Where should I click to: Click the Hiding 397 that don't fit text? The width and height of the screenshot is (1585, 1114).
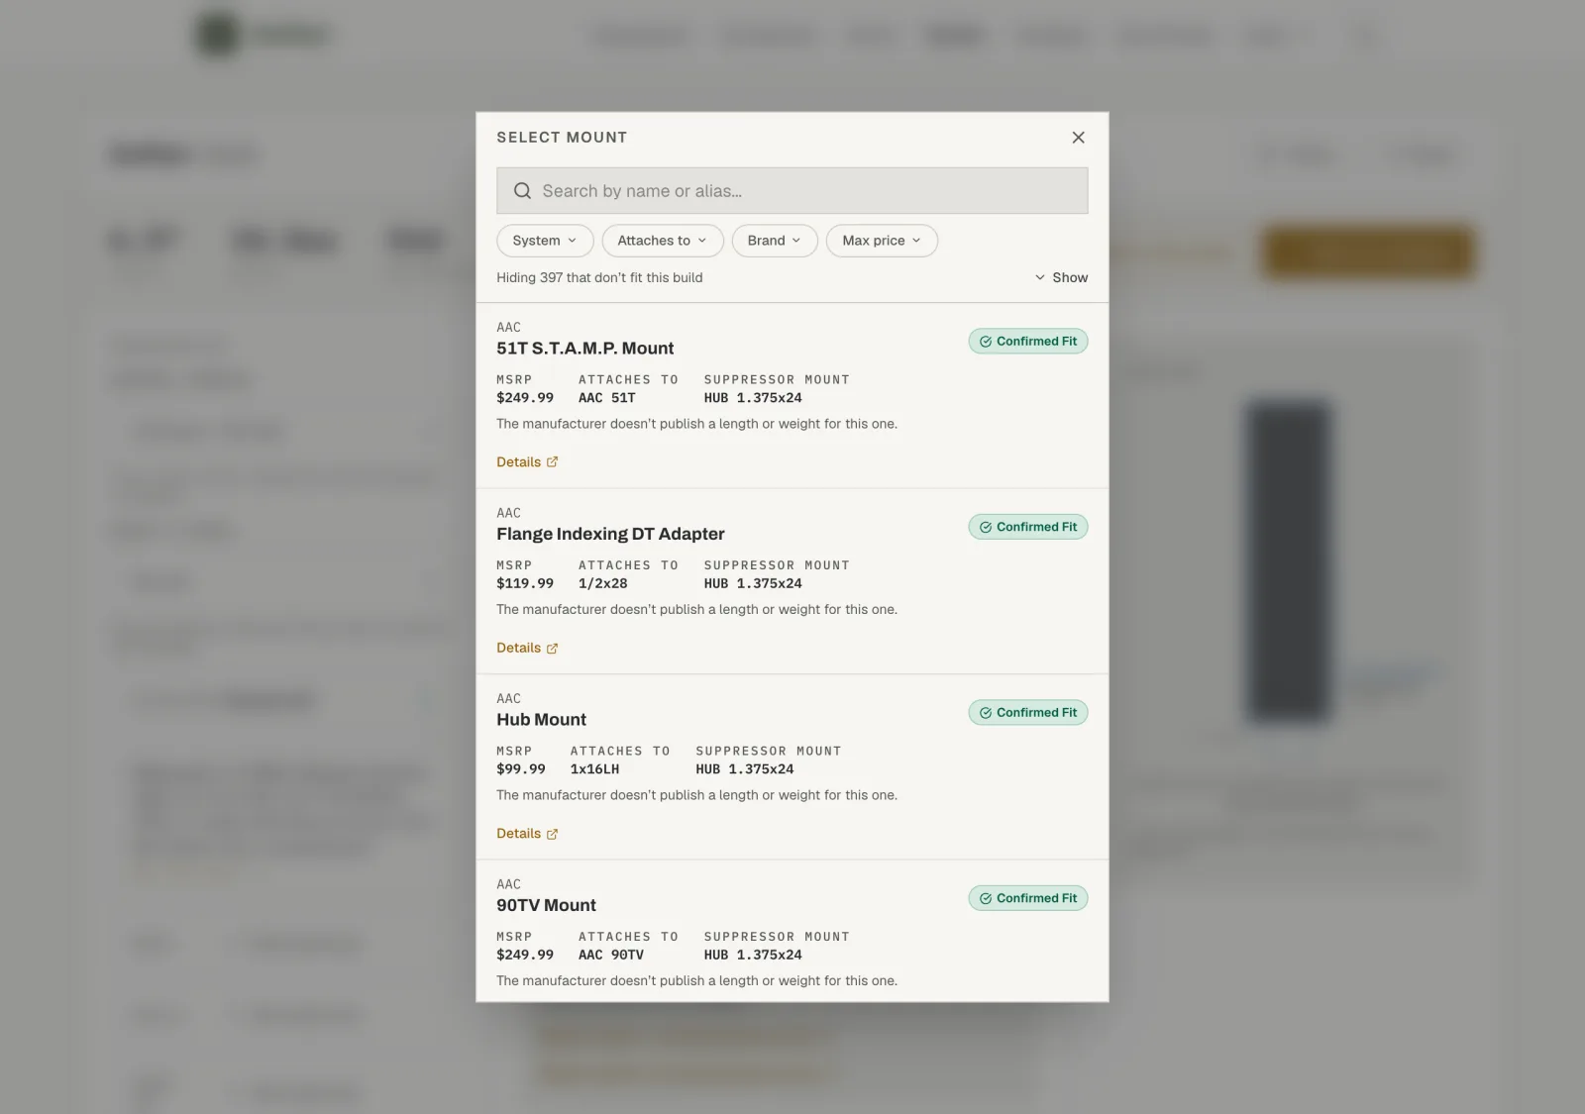pyautogui.click(x=599, y=277)
